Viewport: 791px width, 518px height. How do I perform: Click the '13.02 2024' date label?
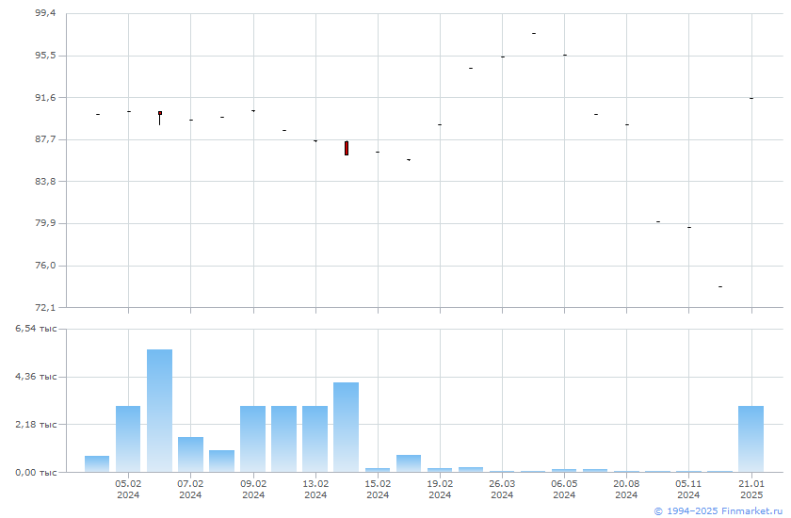point(315,489)
